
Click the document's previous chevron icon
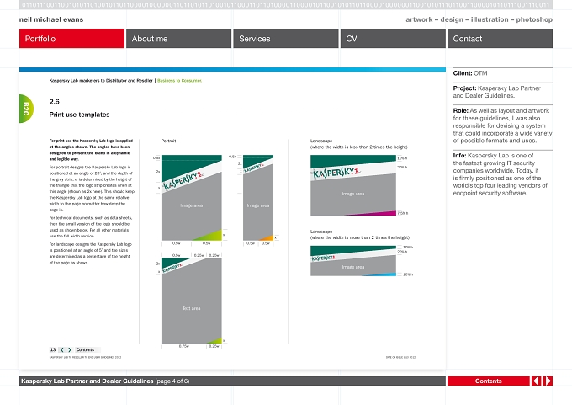point(62,350)
